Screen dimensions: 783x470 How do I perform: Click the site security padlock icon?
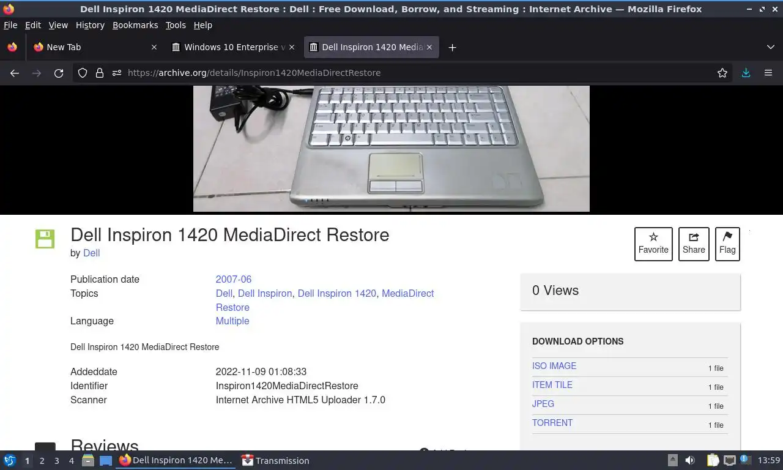pyautogui.click(x=100, y=73)
